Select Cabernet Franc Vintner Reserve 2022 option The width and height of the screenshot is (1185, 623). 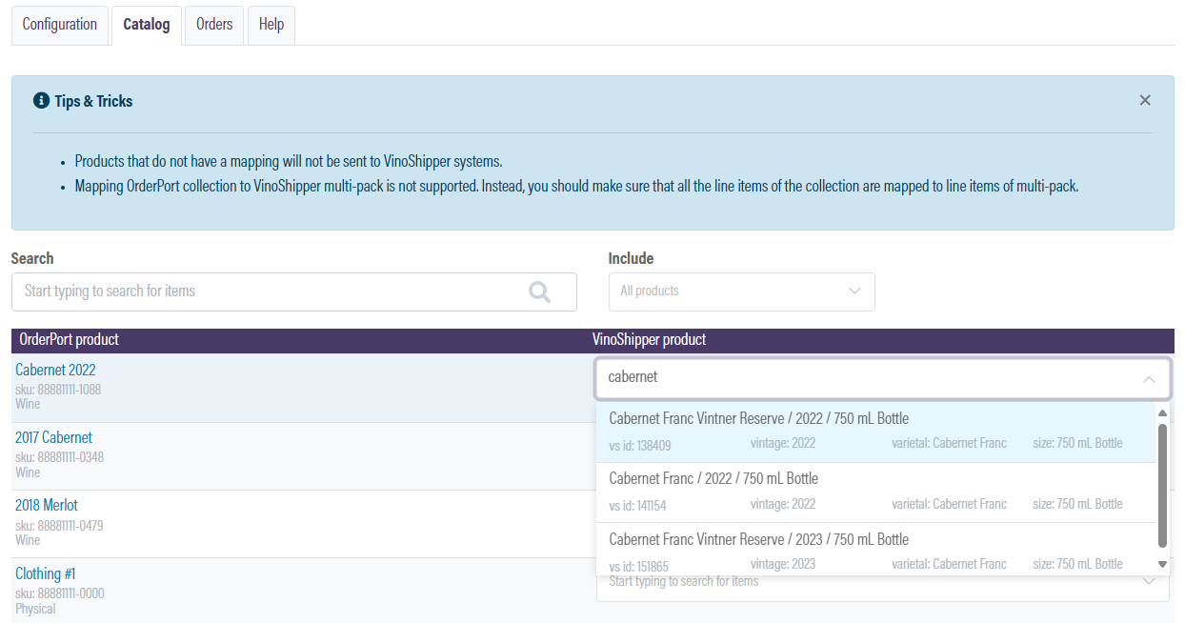[x=876, y=432]
